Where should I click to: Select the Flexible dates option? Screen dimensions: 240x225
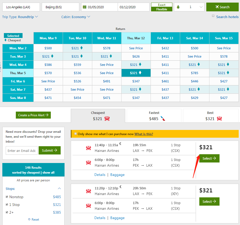pos(162,9)
